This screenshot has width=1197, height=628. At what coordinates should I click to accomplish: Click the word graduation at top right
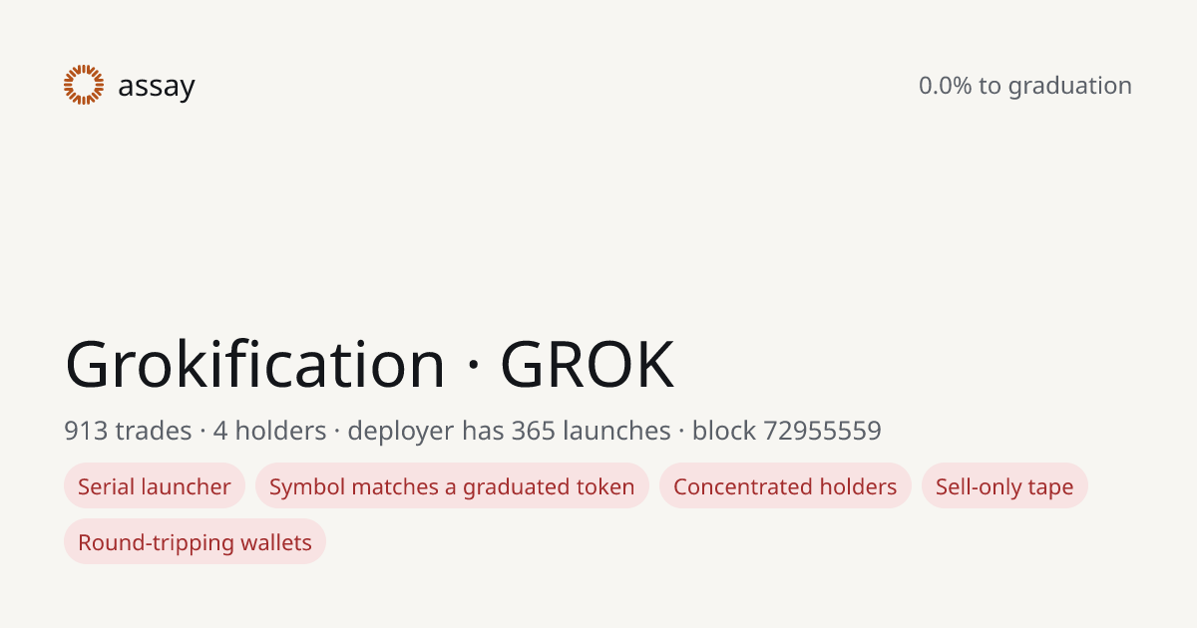coord(1070,87)
